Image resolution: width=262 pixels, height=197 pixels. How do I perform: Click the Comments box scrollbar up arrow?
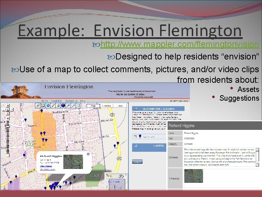coord(258,150)
